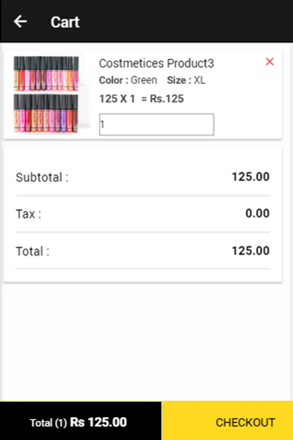Viewport: 293px width, 440px height.
Task: Click the empty area below summary card
Action: point(146,342)
